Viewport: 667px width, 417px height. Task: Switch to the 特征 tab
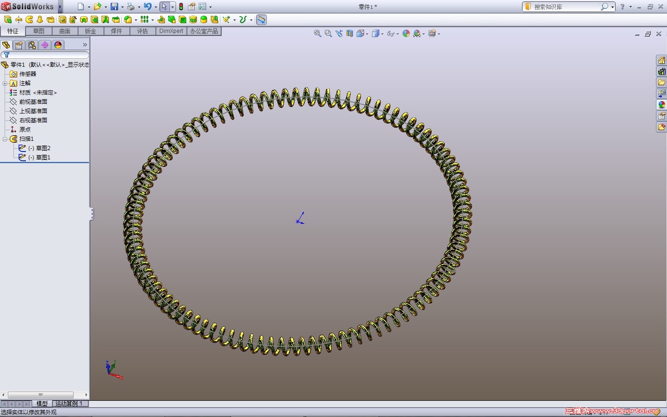13,31
